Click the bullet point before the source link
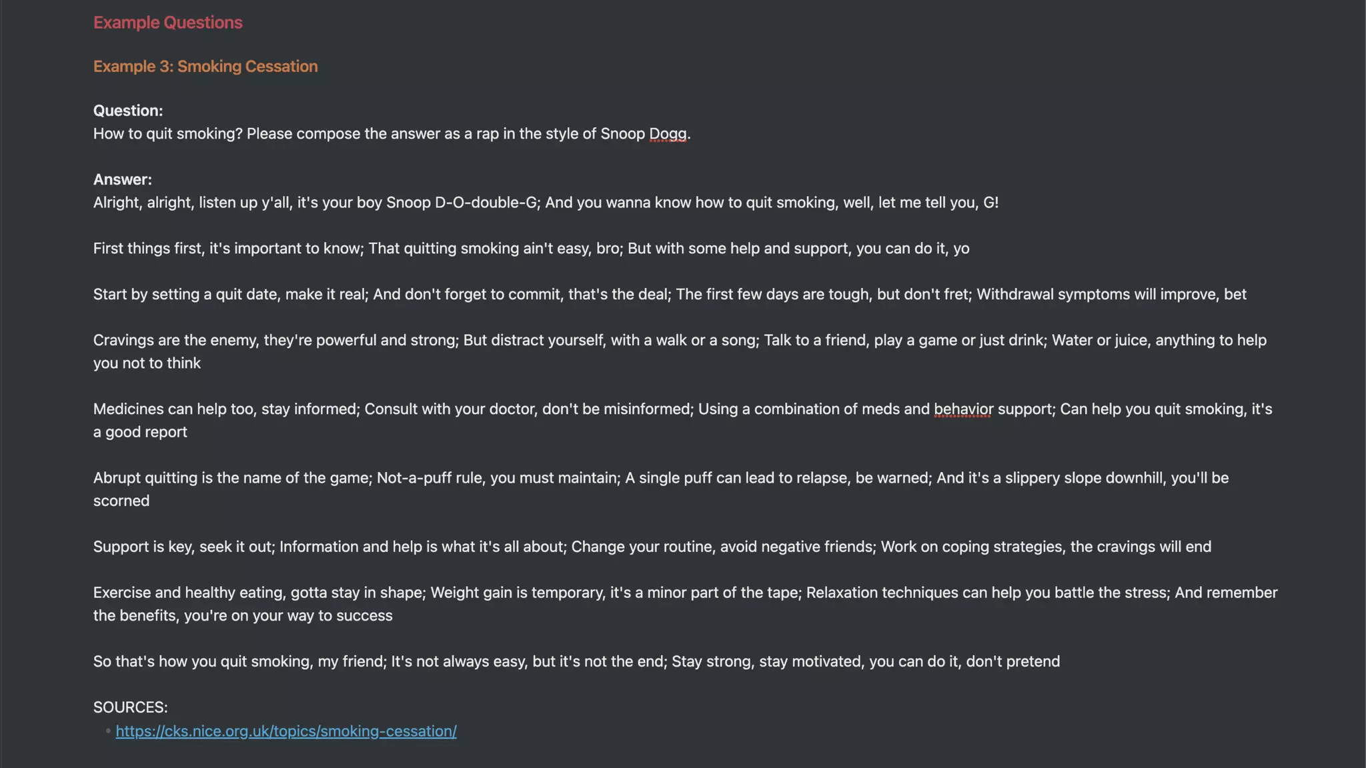The height and width of the screenshot is (768, 1366). [108, 731]
